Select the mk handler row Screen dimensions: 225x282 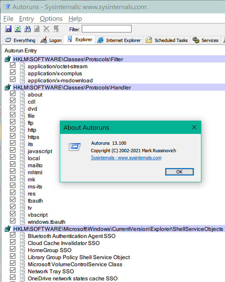(x=31, y=180)
